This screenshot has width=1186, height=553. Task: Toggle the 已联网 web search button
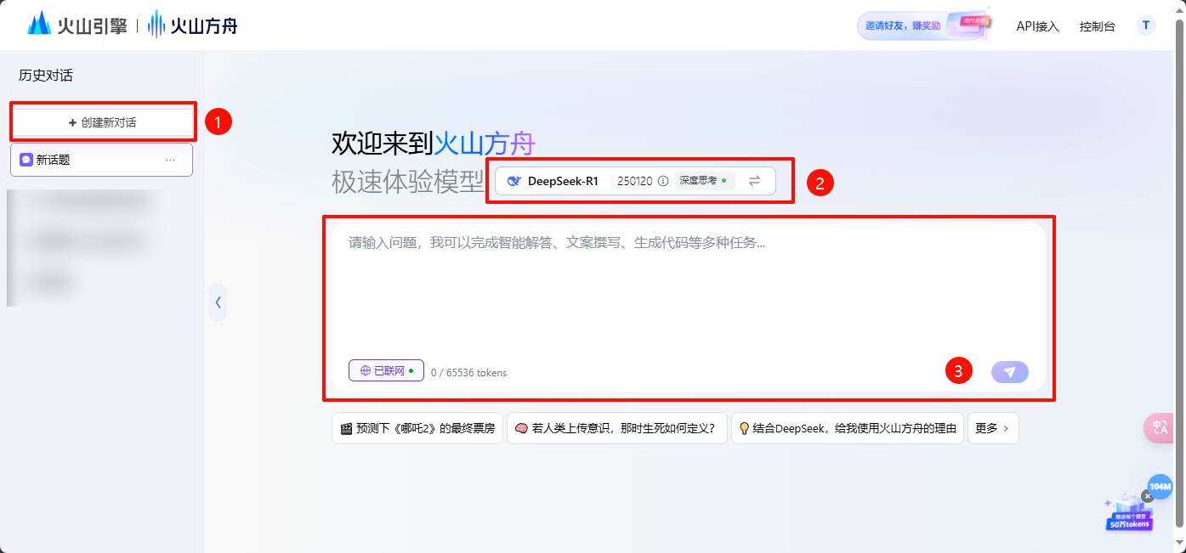coord(386,370)
